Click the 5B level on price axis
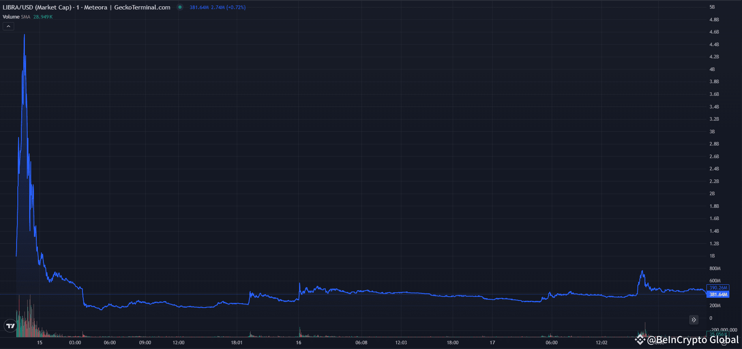This screenshot has width=742, height=349. 712,7
